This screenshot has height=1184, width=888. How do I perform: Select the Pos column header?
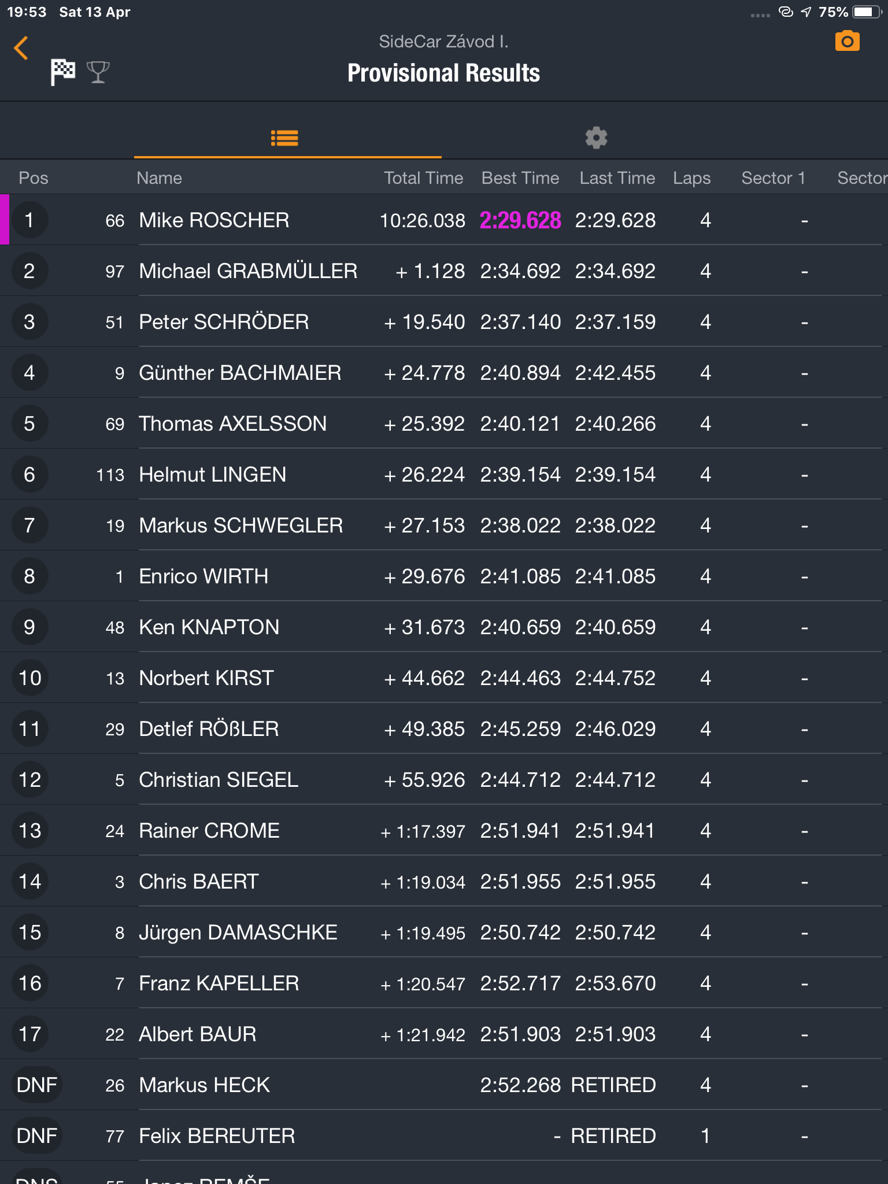[x=34, y=178]
